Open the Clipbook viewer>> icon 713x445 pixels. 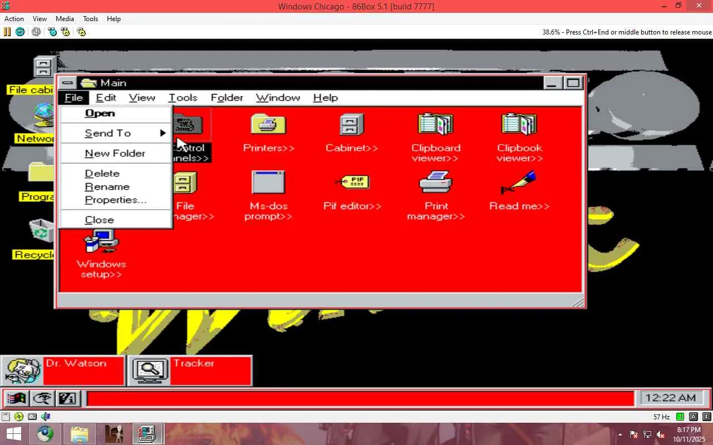pyautogui.click(x=519, y=137)
